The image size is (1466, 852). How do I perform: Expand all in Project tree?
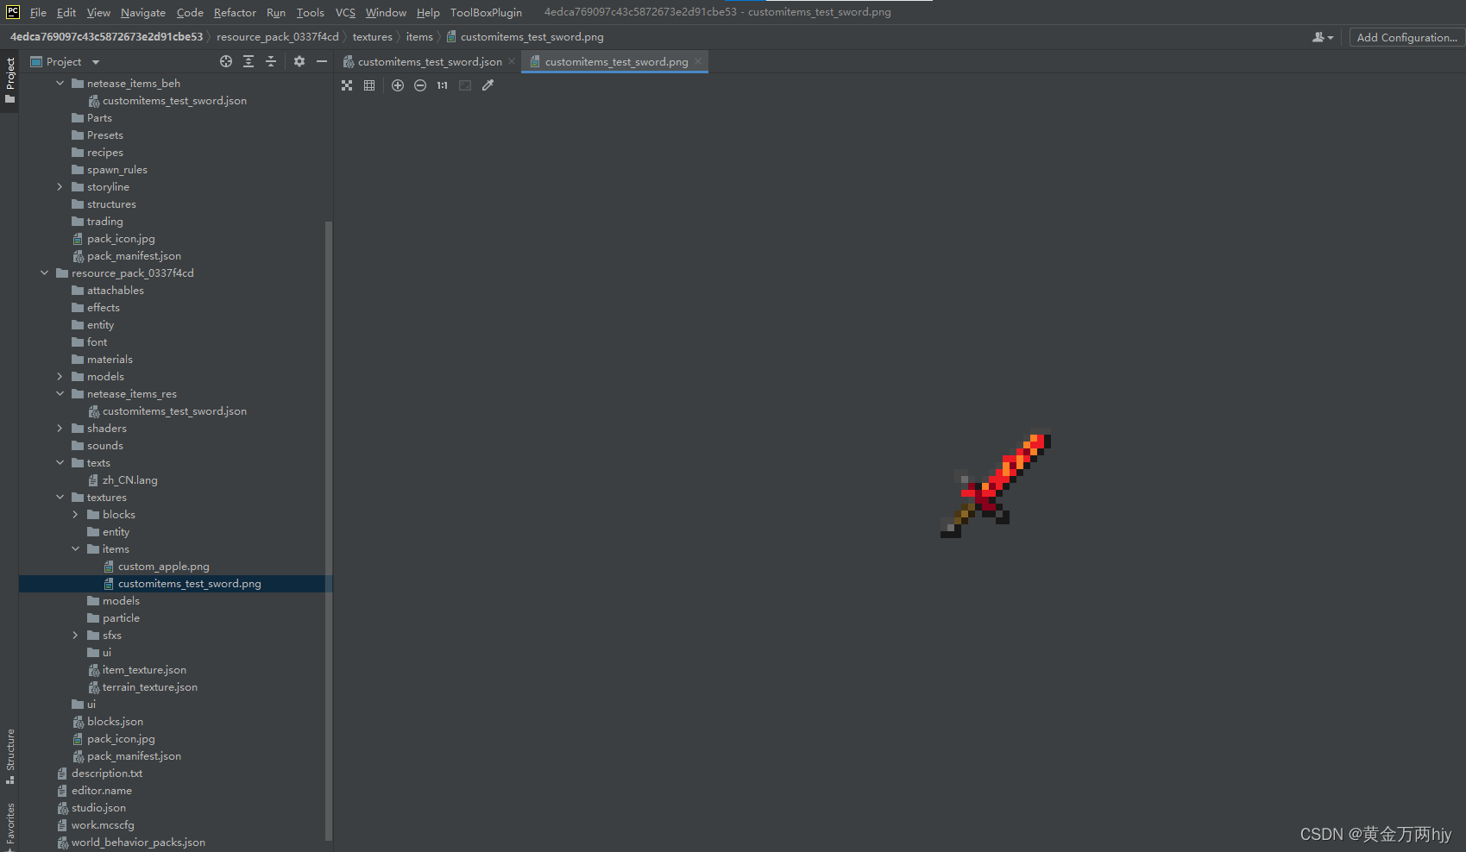pyautogui.click(x=249, y=61)
